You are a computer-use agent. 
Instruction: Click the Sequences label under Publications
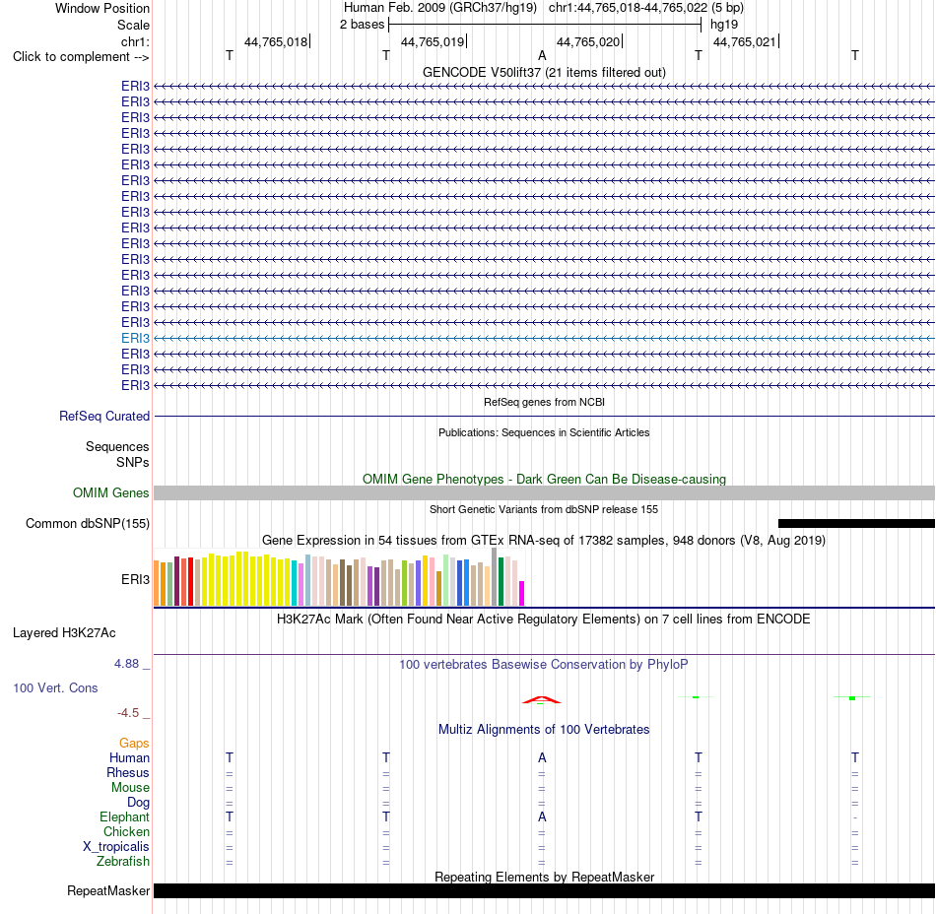[x=117, y=447]
